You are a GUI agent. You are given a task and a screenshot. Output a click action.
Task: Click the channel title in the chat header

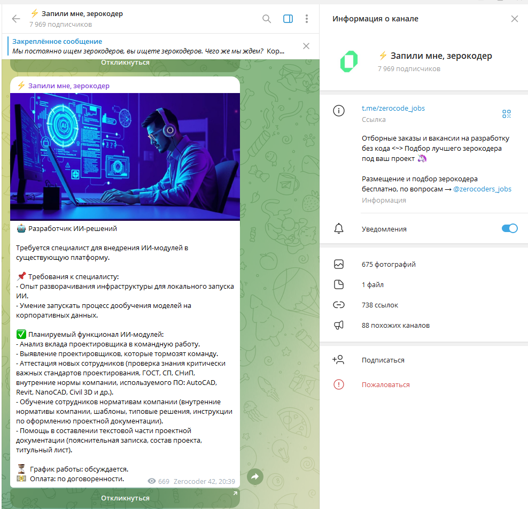(x=82, y=14)
